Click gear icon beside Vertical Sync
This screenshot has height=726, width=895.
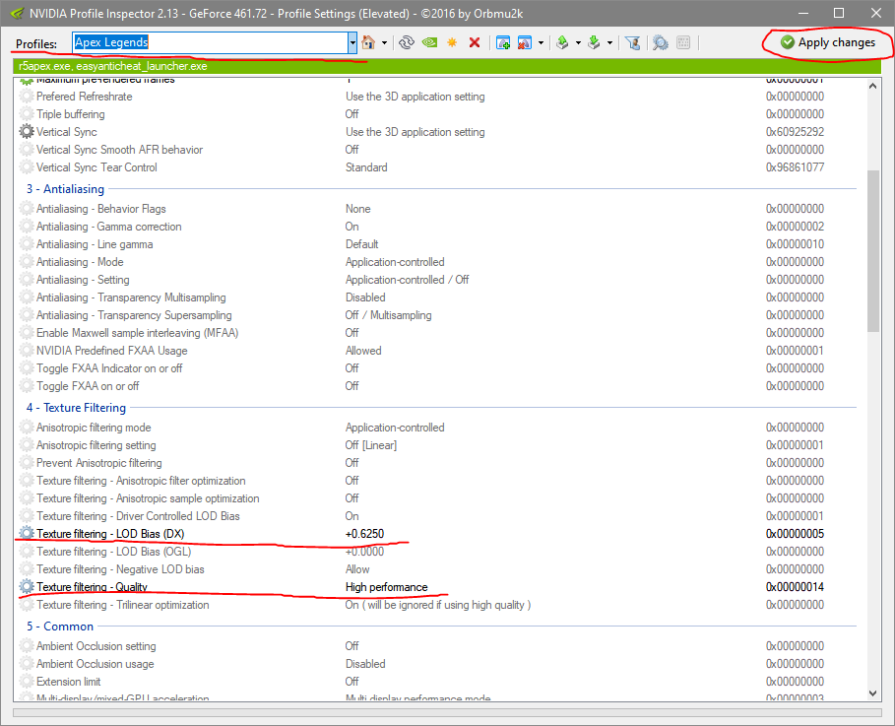(x=27, y=131)
